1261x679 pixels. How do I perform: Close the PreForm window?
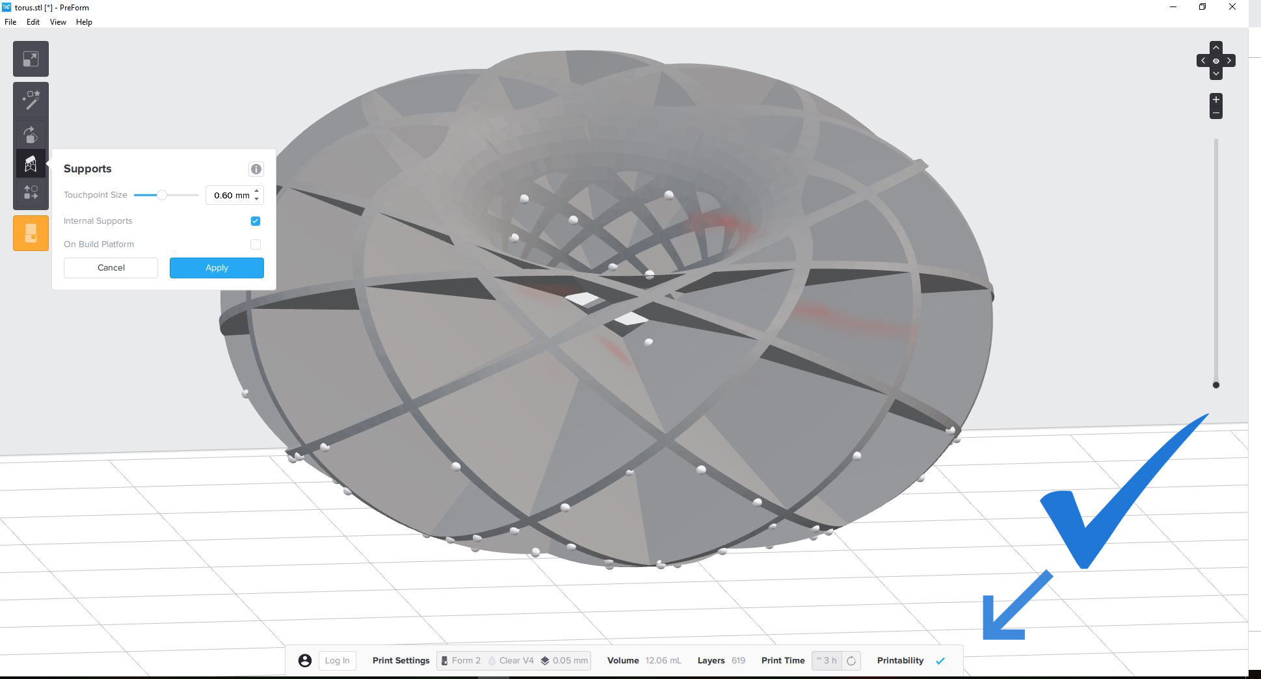[1232, 7]
